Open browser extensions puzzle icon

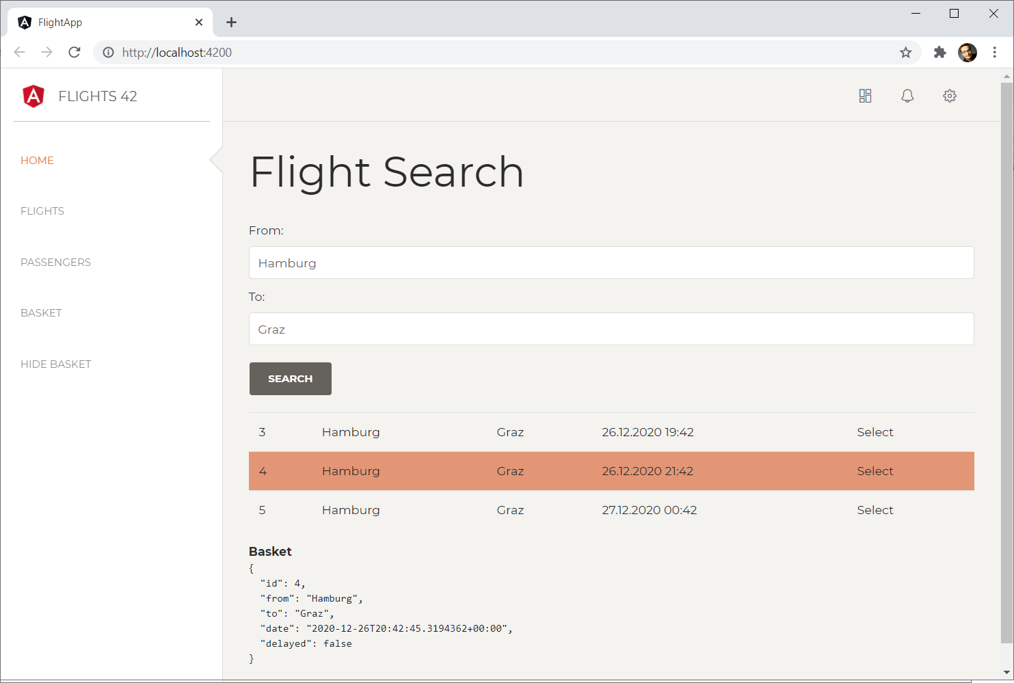(x=940, y=53)
